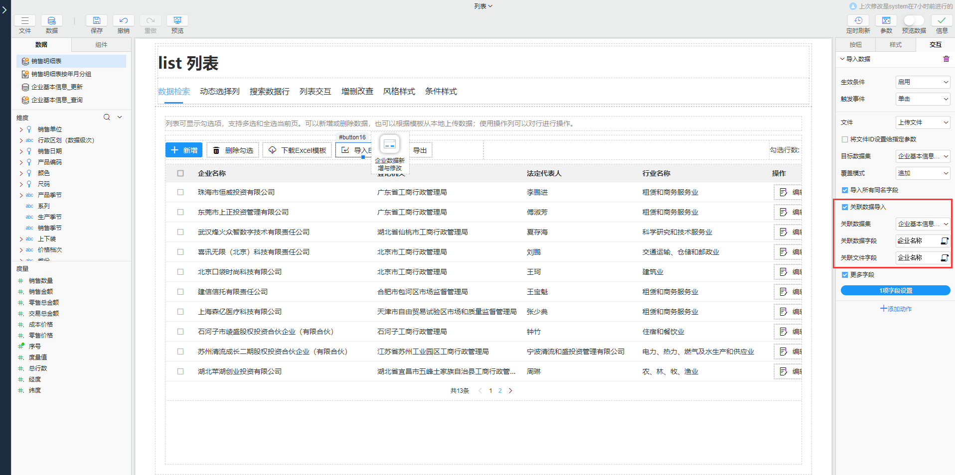Click the 信息 info check icon

pyautogui.click(x=942, y=20)
